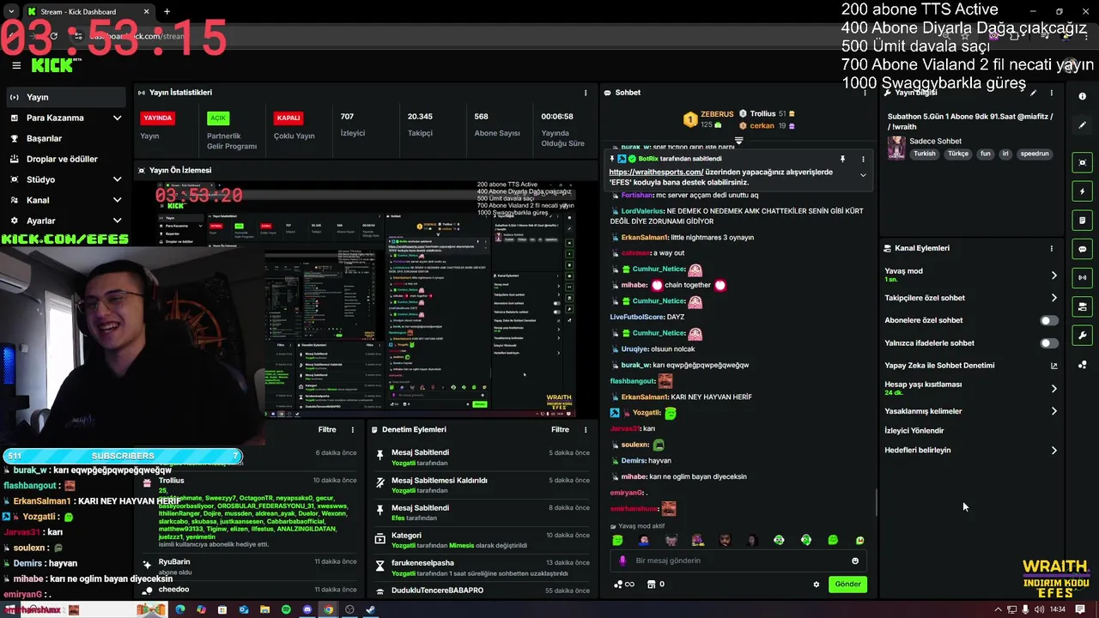The height and width of the screenshot is (618, 1099).
Task: Open the Sohbet panel three-dot menu
Action: (x=865, y=93)
